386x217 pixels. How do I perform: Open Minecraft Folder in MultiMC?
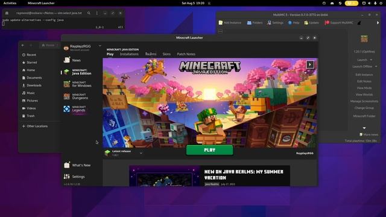click(x=364, y=116)
